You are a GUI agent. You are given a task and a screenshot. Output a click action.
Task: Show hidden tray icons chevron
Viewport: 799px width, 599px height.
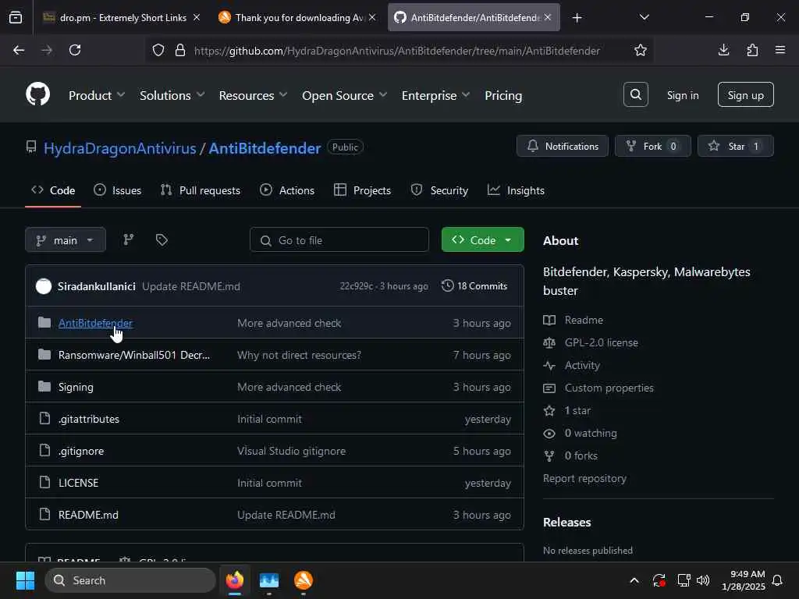[634, 580]
